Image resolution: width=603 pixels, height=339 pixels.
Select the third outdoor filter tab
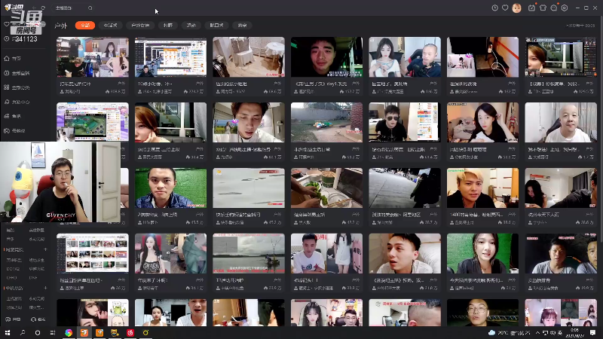tap(140, 26)
